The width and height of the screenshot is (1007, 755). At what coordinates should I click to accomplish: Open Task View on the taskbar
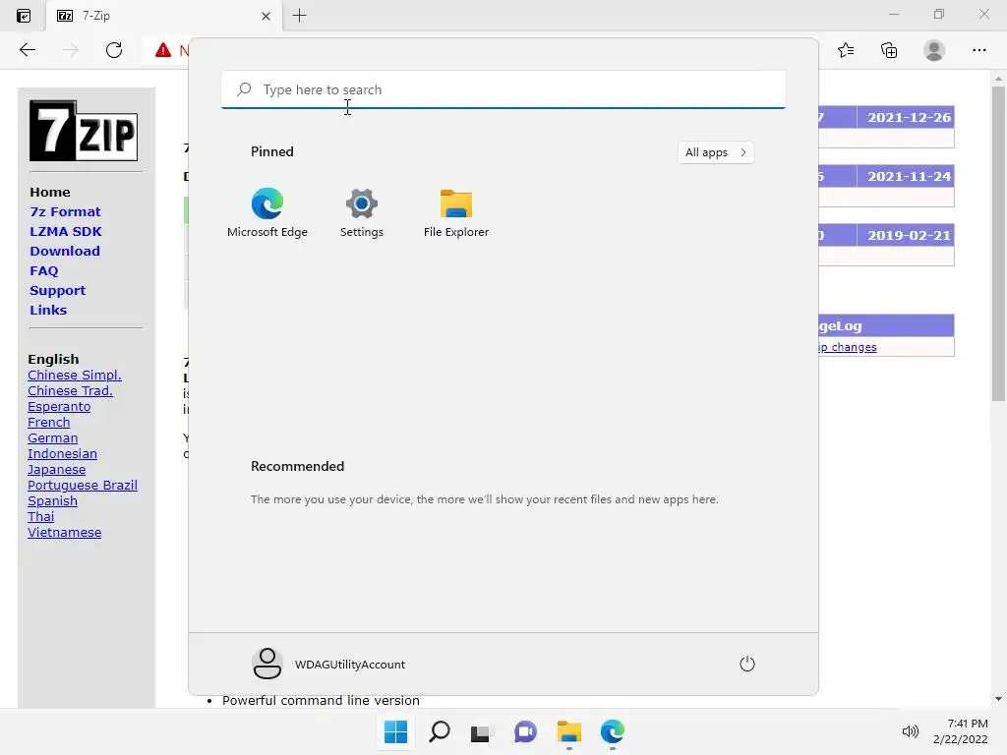[x=482, y=731]
